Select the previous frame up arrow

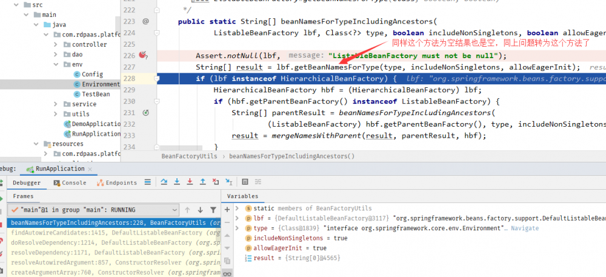pos(187,210)
